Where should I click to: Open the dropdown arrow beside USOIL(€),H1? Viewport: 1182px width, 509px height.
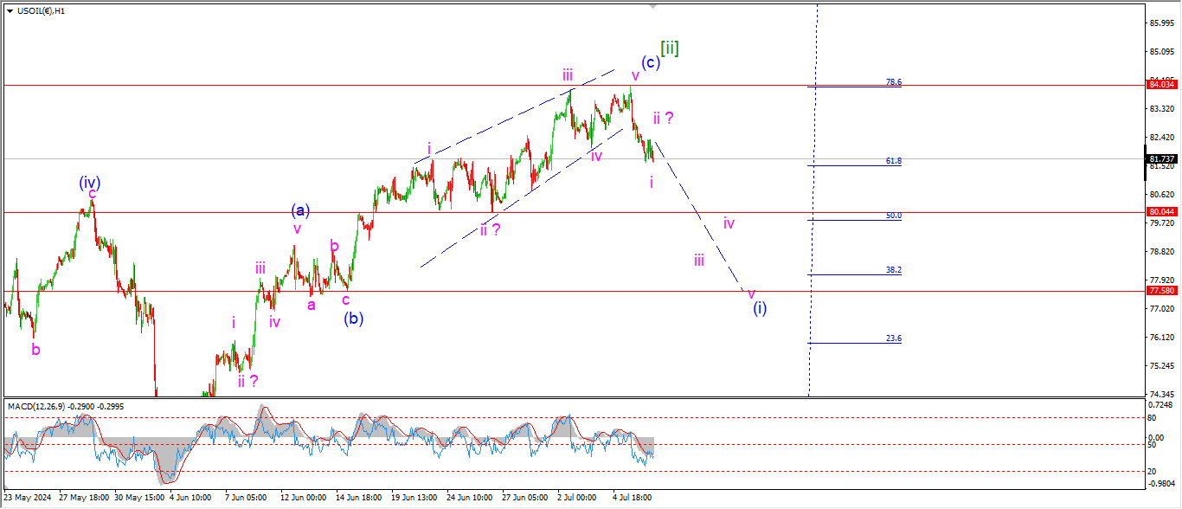pyautogui.click(x=10, y=10)
